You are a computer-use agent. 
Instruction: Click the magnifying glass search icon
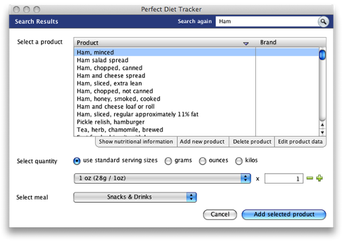(323, 22)
